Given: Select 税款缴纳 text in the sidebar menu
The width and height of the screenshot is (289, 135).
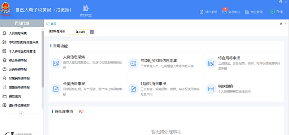Looking at the screenshot, I should [15, 96].
